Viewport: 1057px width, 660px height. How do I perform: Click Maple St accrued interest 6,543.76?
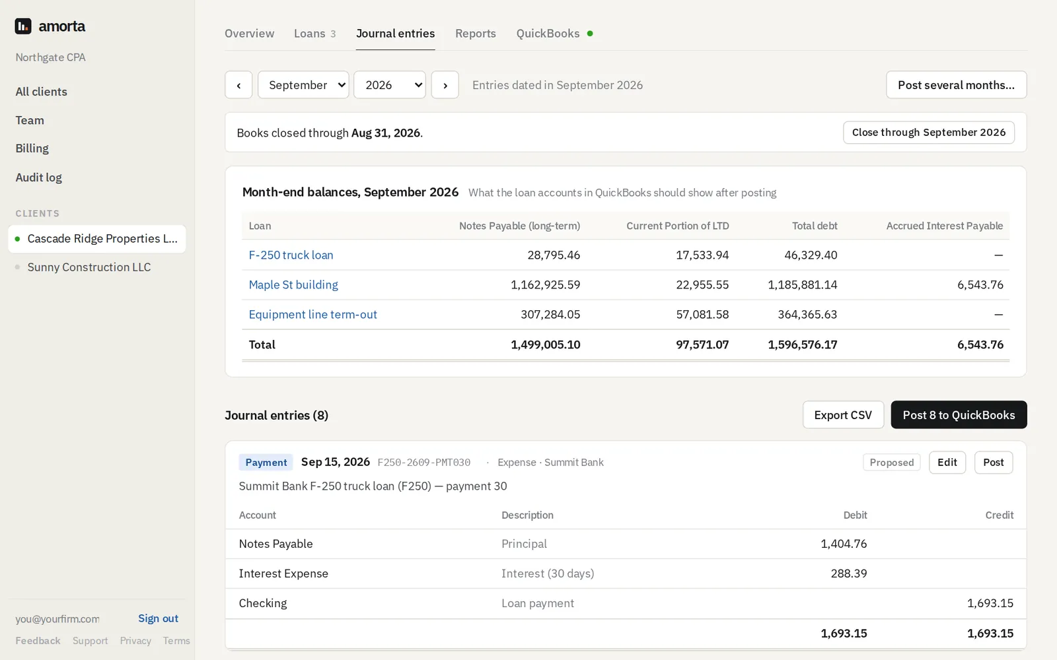pos(980,285)
